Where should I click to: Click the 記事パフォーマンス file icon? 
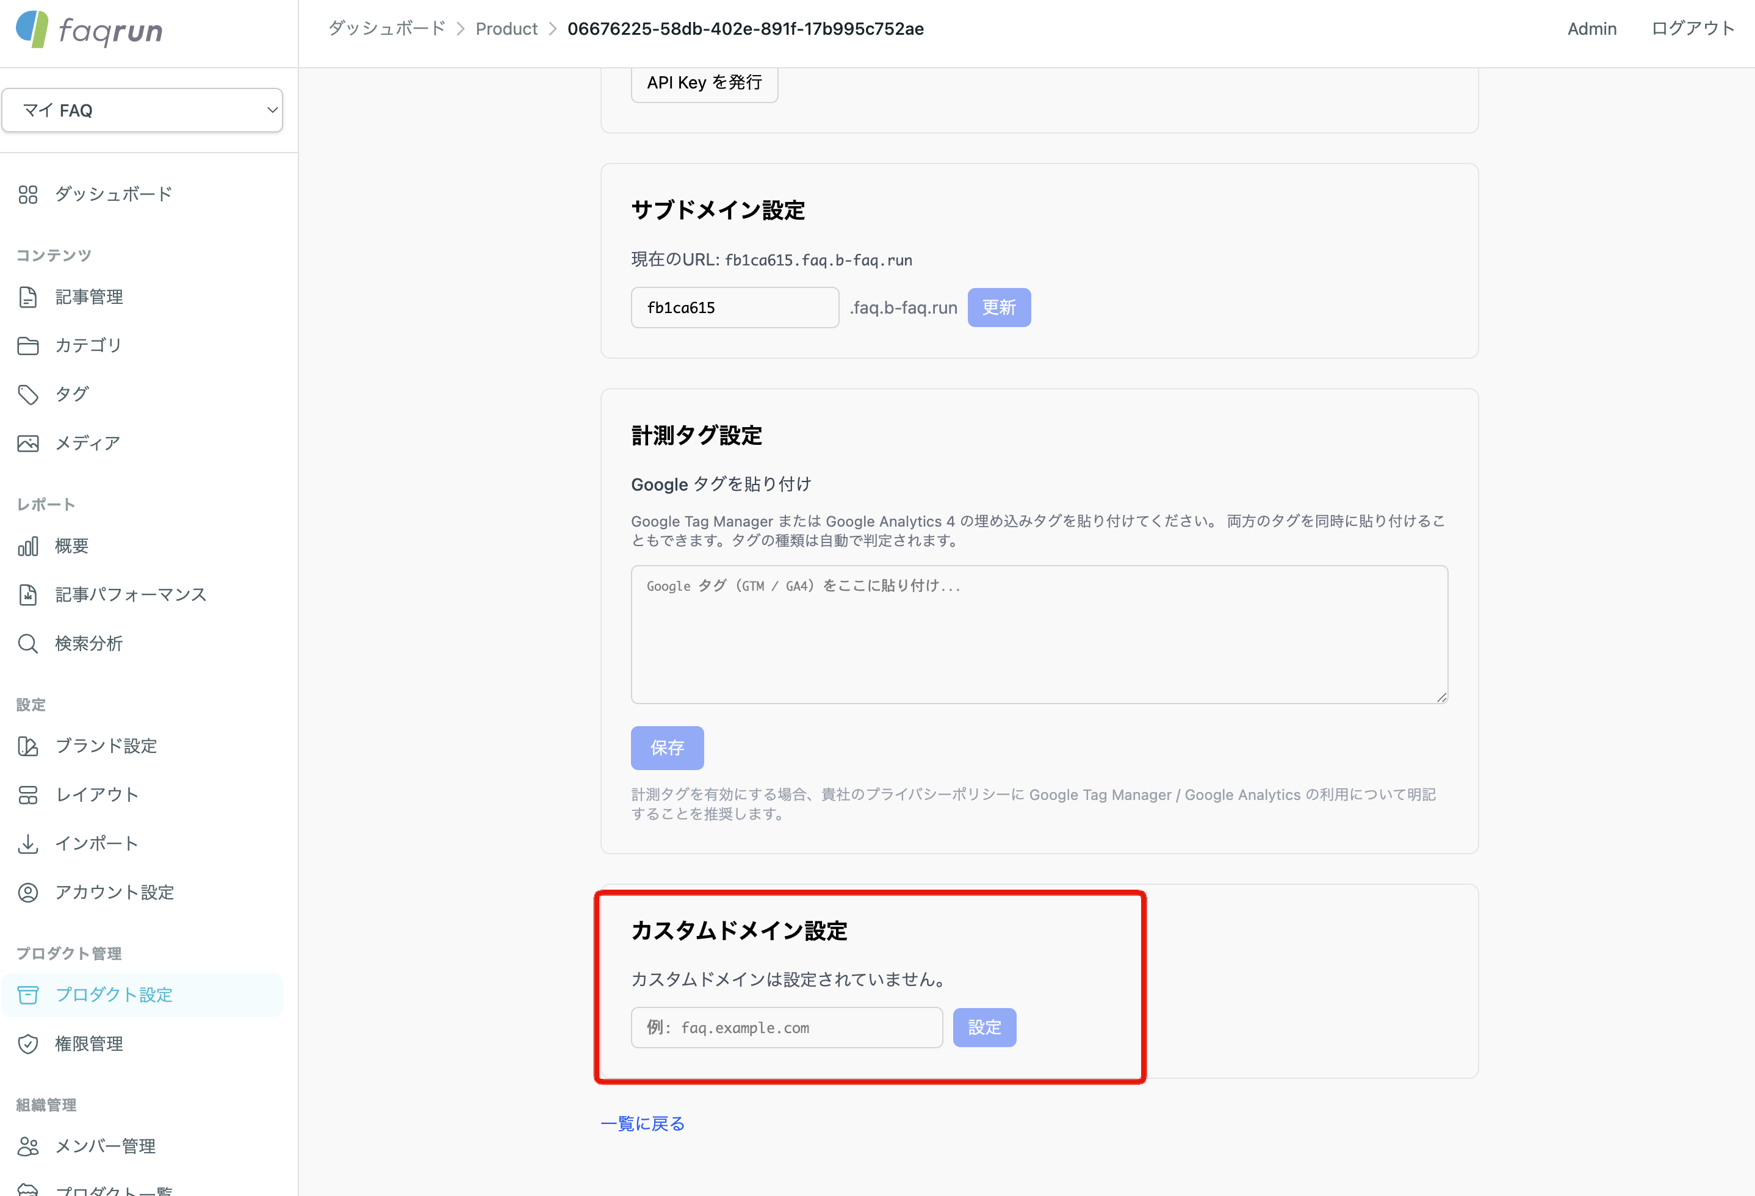tap(28, 595)
